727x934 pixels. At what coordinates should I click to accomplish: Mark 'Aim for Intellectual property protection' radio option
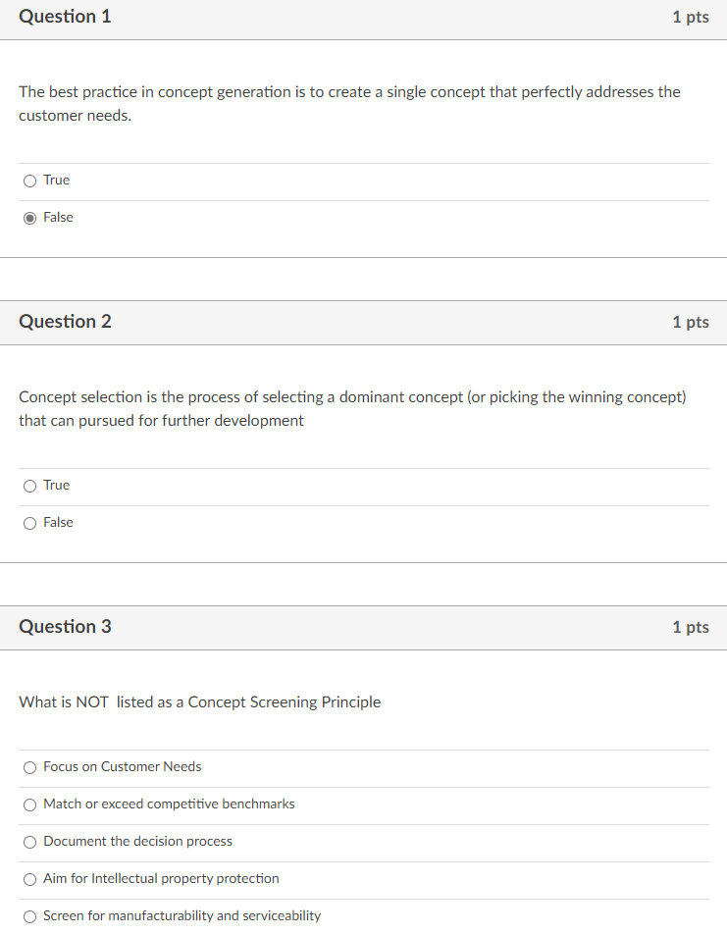tap(30, 879)
